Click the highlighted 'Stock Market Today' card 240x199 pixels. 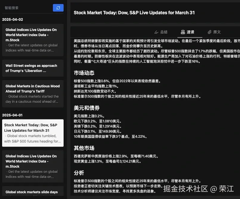click(x=33, y=133)
